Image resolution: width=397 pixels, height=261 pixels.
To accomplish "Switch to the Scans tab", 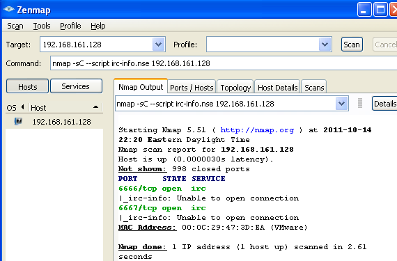I will [314, 88].
